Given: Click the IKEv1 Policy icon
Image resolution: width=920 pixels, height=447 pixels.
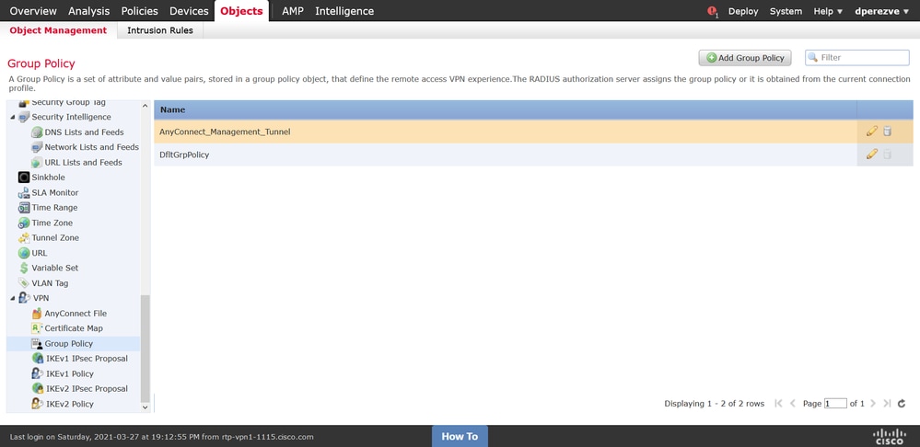Looking at the screenshot, I should pyautogui.click(x=37, y=373).
